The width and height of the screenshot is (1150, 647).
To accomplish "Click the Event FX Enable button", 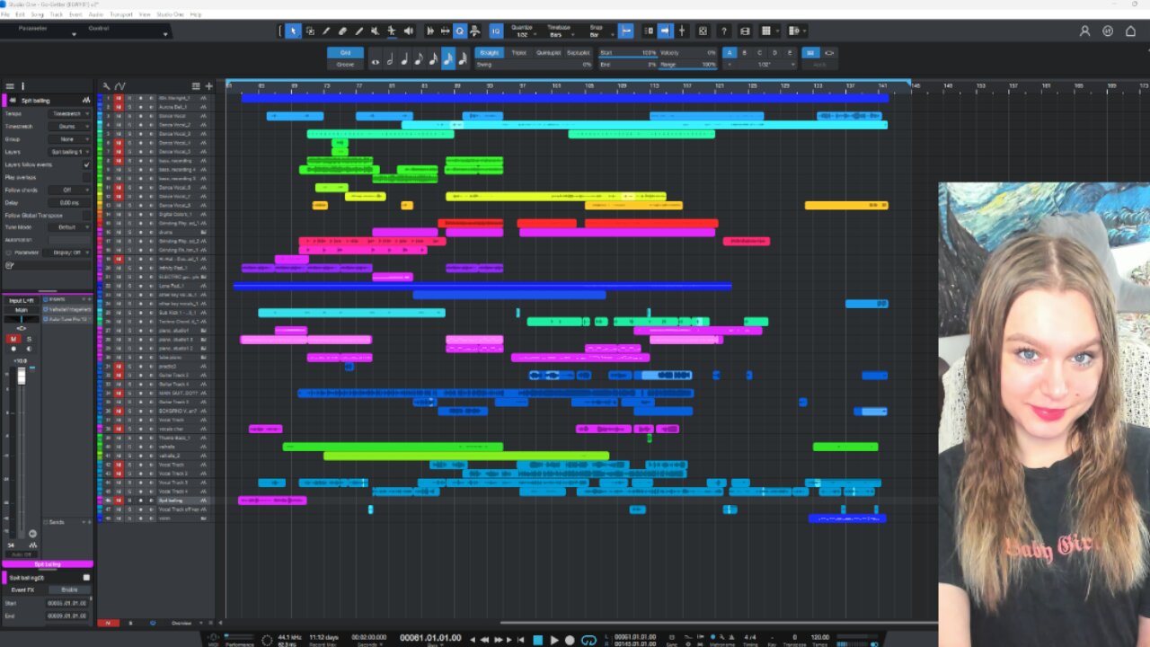I will pyautogui.click(x=69, y=589).
